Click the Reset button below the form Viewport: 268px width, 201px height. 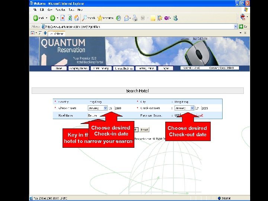(x=144, y=130)
